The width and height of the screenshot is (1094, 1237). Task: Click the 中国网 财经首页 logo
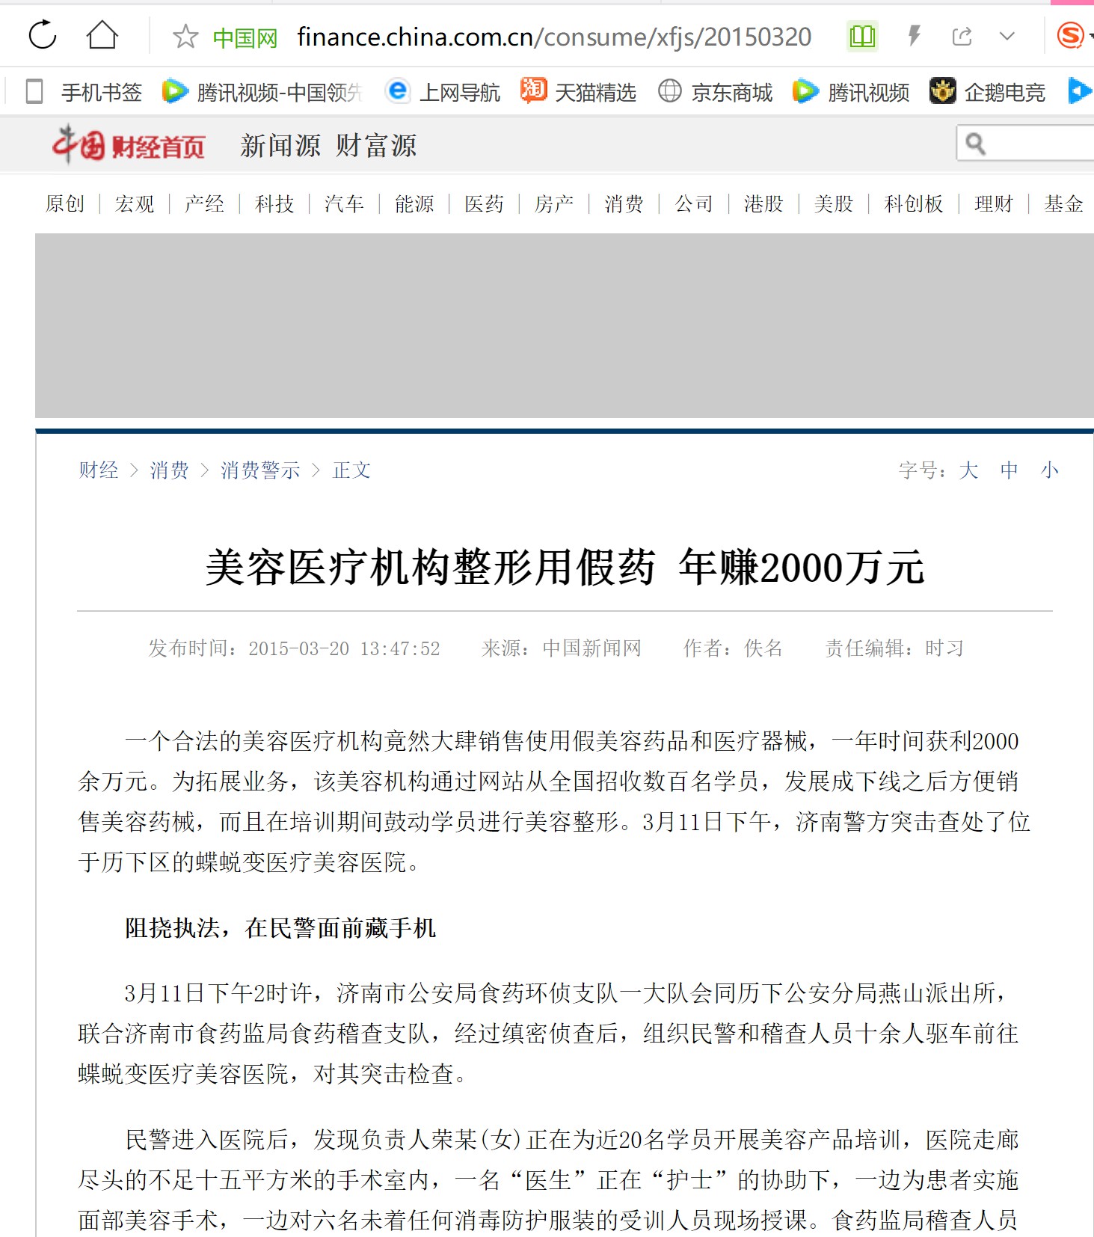129,145
